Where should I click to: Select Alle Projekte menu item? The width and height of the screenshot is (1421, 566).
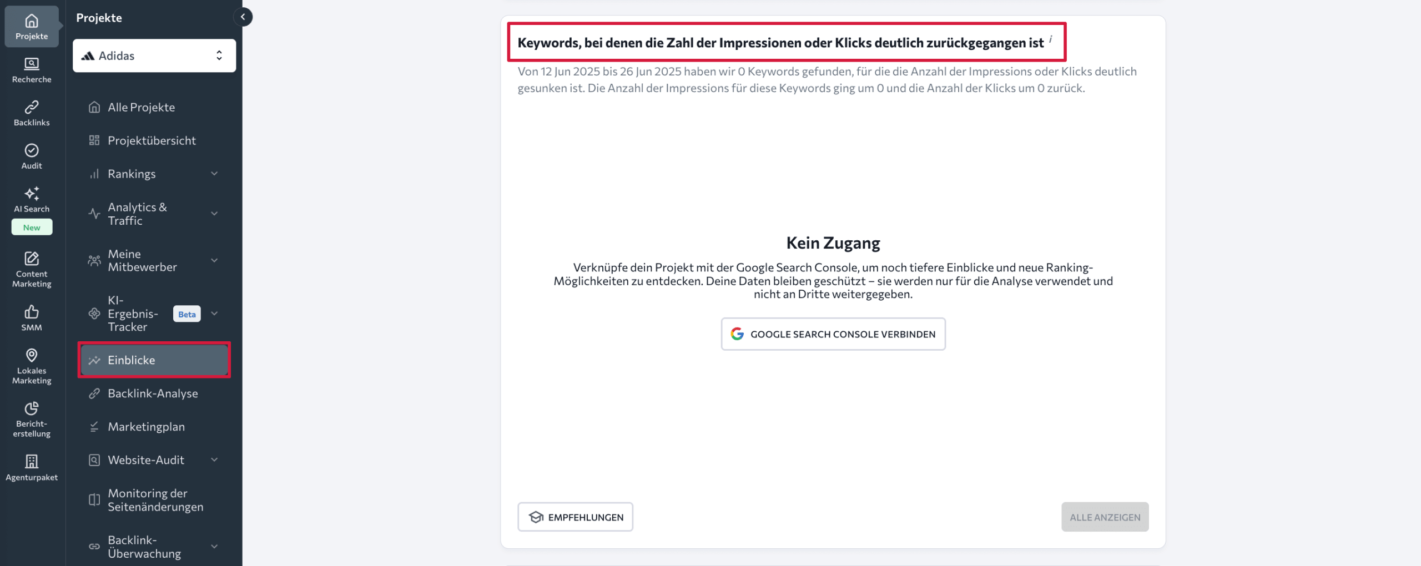tap(154, 107)
